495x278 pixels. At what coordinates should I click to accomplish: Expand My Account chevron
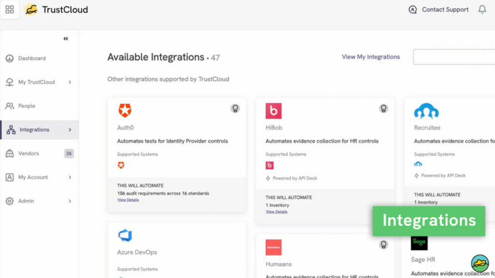[x=70, y=177]
